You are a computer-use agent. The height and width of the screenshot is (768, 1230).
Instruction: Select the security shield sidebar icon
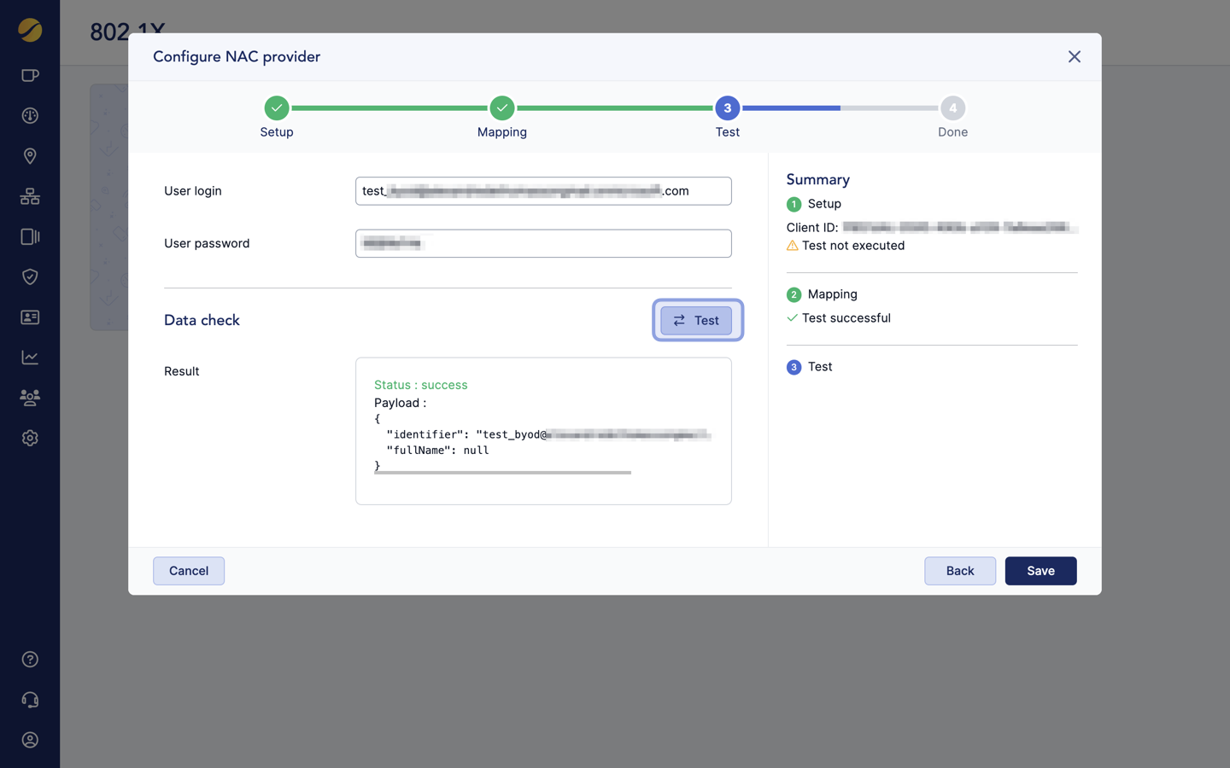[30, 276]
